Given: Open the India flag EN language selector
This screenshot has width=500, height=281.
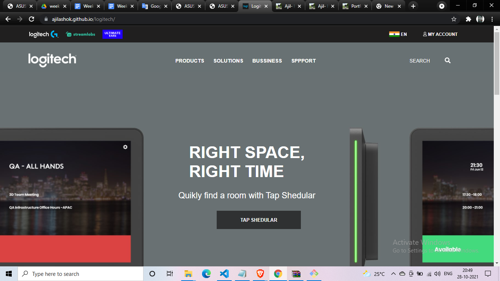Looking at the screenshot, I should [x=398, y=34].
